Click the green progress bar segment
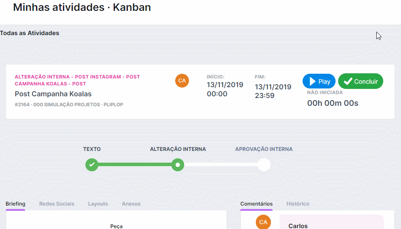Screen dimensions: 401x229 (x=134, y=165)
